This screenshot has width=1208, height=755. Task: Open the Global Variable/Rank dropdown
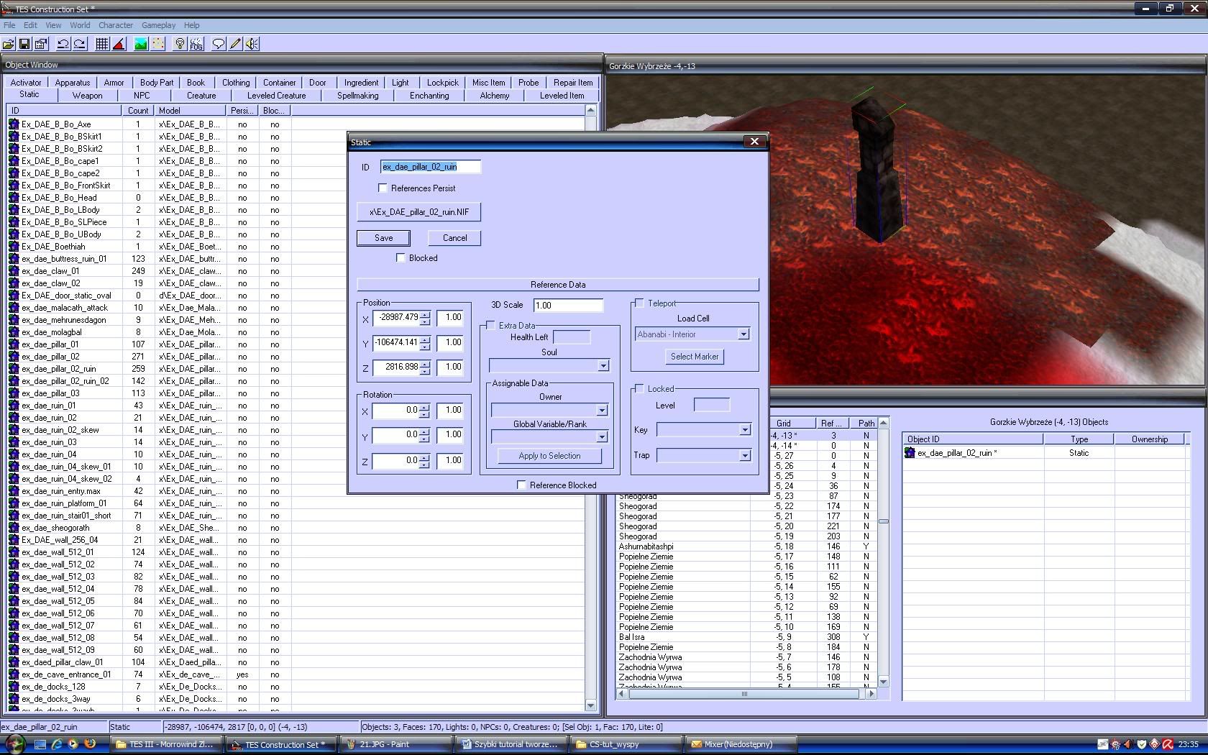point(602,436)
